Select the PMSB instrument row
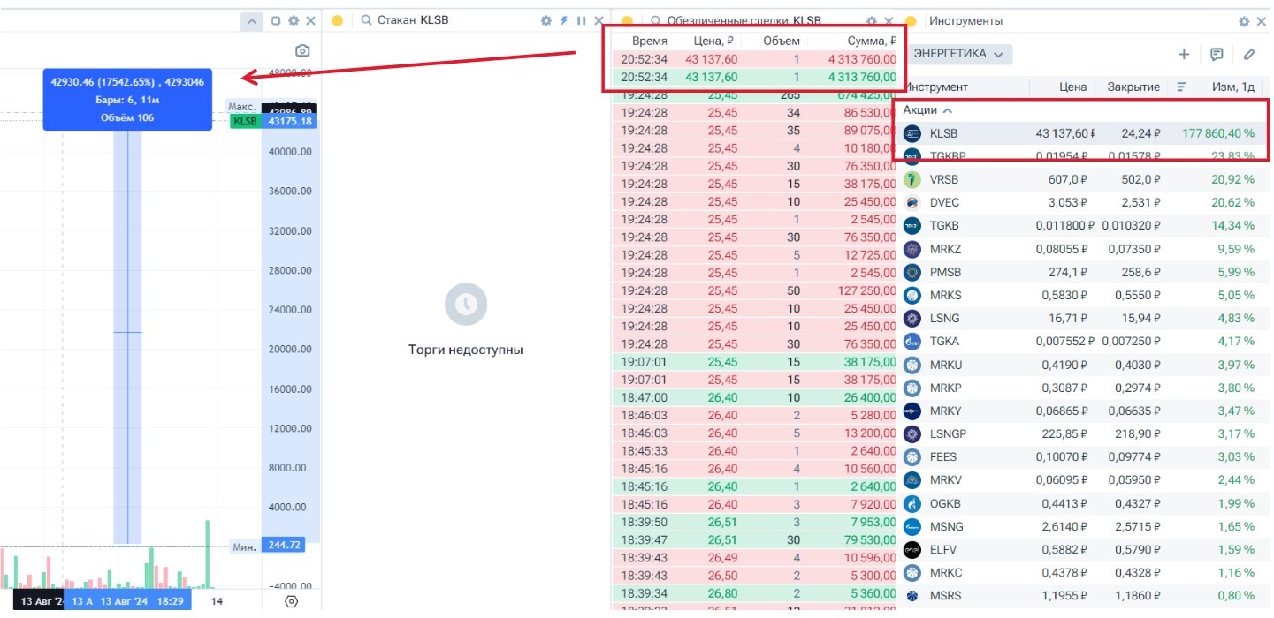1274x618 pixels. click(1083, 272)
